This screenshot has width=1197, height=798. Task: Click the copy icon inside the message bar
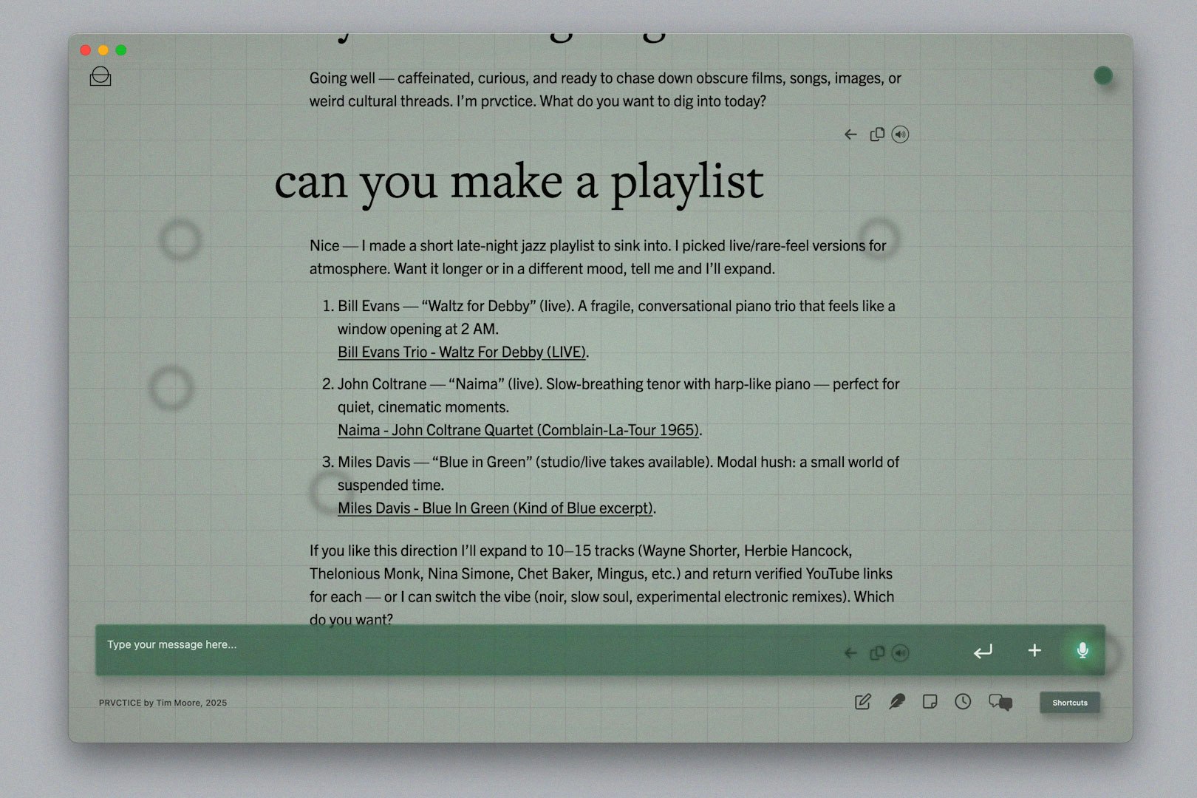click(877, 653)
